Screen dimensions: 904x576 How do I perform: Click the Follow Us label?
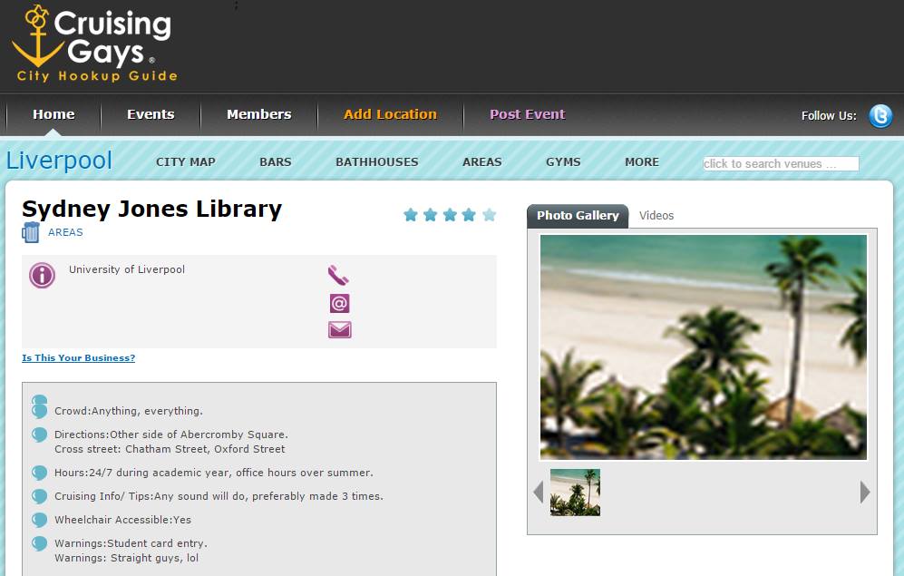829,116
